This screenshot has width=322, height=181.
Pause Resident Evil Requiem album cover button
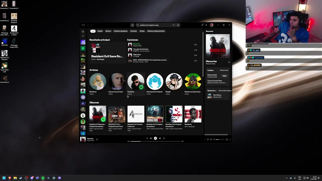(103, 119)
